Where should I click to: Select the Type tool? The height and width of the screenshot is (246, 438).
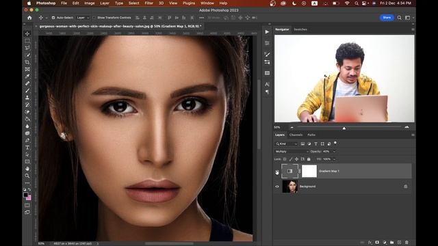(x=27, y=148)
